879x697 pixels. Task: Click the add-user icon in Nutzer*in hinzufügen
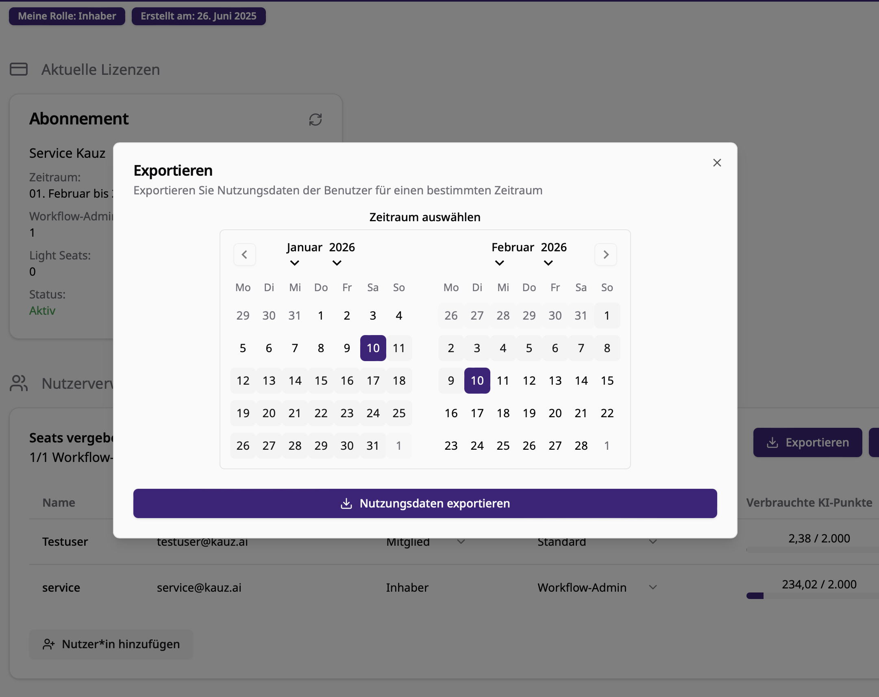tap(48, 644)
